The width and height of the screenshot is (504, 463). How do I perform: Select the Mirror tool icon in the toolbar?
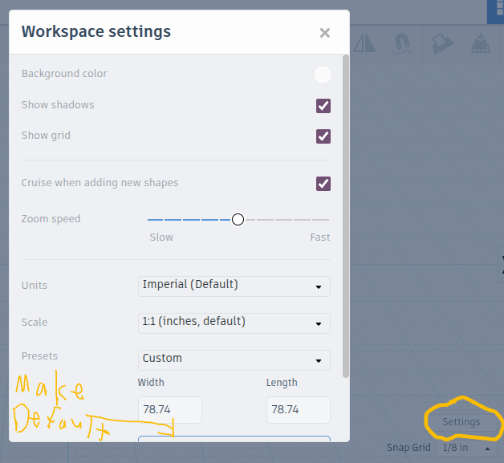coord(364,43)
